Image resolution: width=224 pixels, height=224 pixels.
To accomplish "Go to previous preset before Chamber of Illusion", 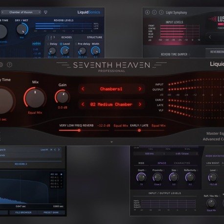I will click(2, 12).
